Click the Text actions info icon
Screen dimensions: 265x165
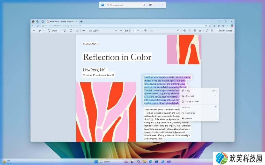click(216, 107)
